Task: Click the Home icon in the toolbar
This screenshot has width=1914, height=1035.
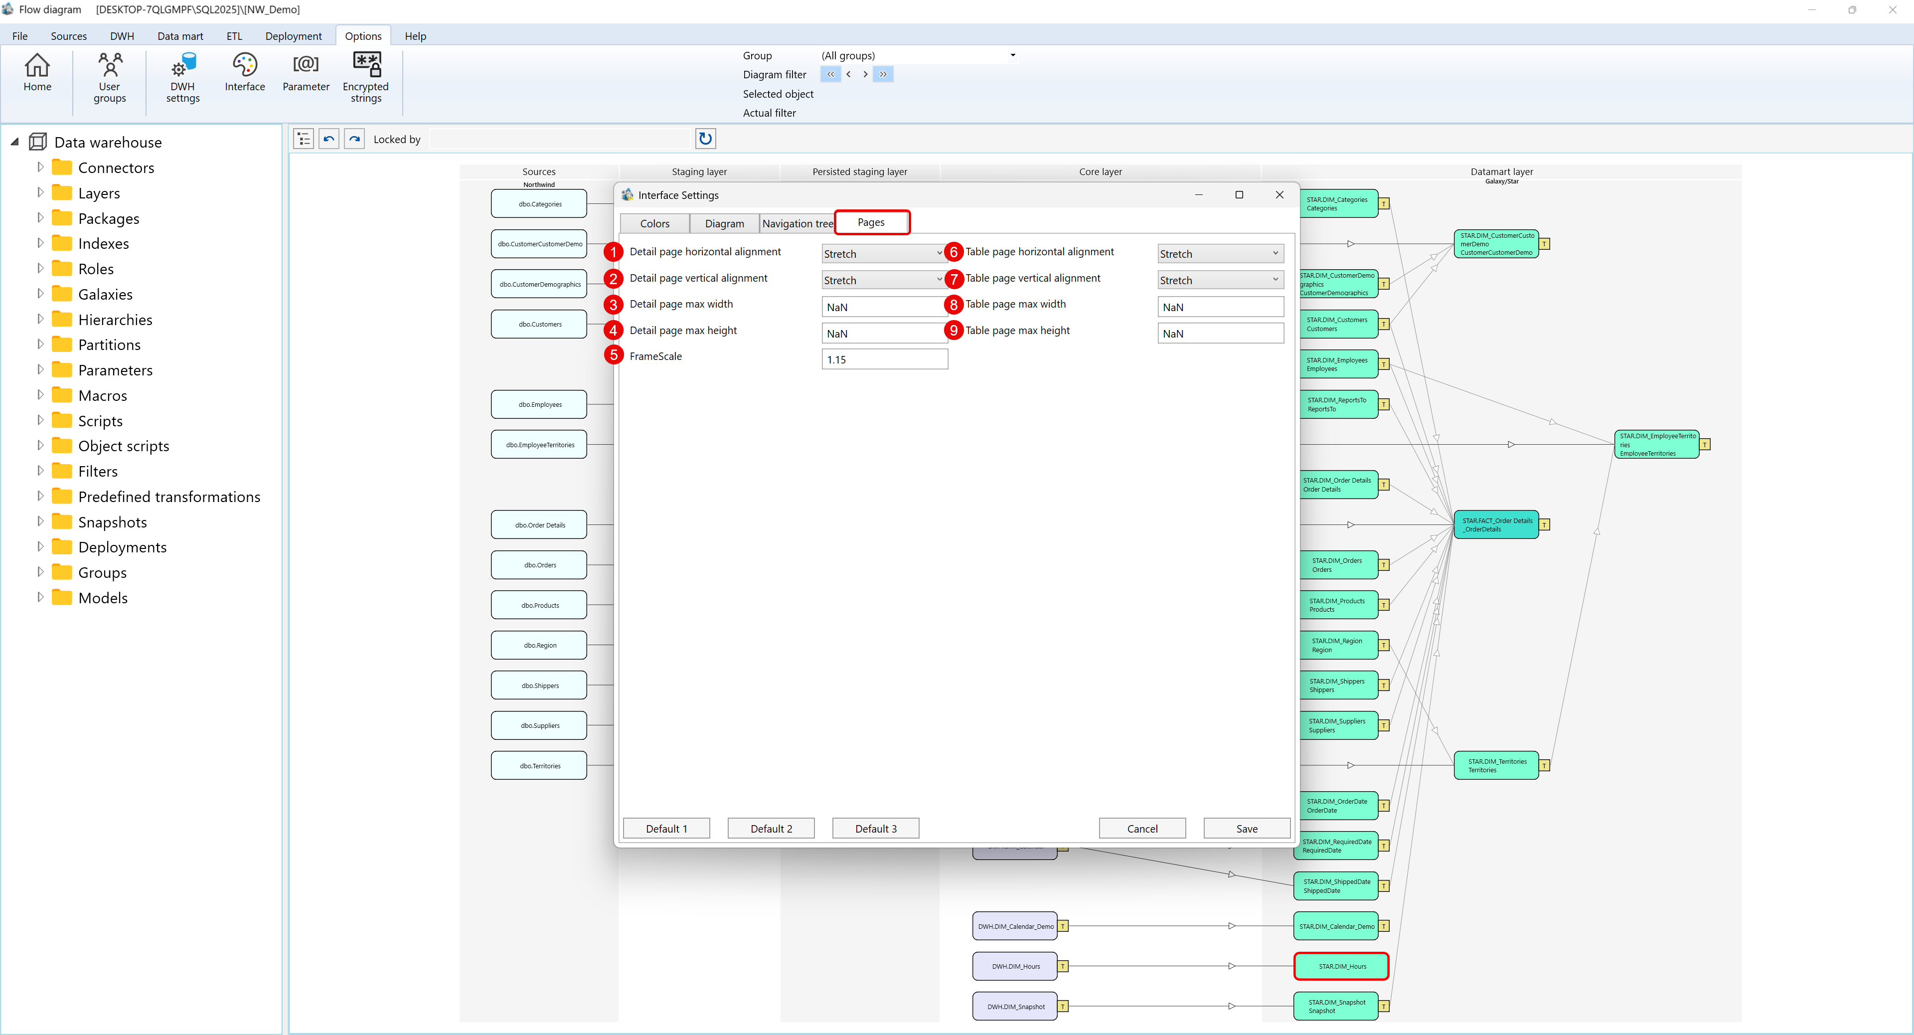Action: tap(37, 74)
